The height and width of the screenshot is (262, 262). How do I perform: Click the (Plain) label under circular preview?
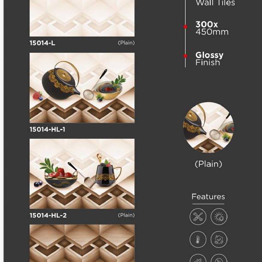click(209, 164)
